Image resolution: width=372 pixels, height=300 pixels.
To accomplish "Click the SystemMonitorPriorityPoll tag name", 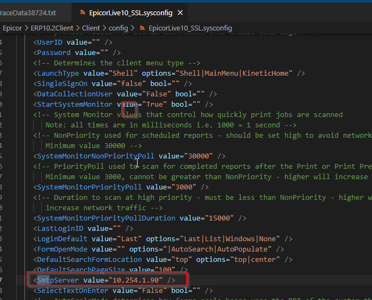I will [x=89, y=187].
